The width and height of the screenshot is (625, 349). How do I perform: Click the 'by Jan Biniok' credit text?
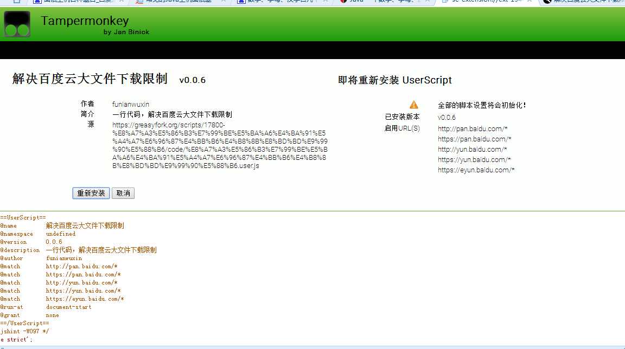click(x=126, y=32)
